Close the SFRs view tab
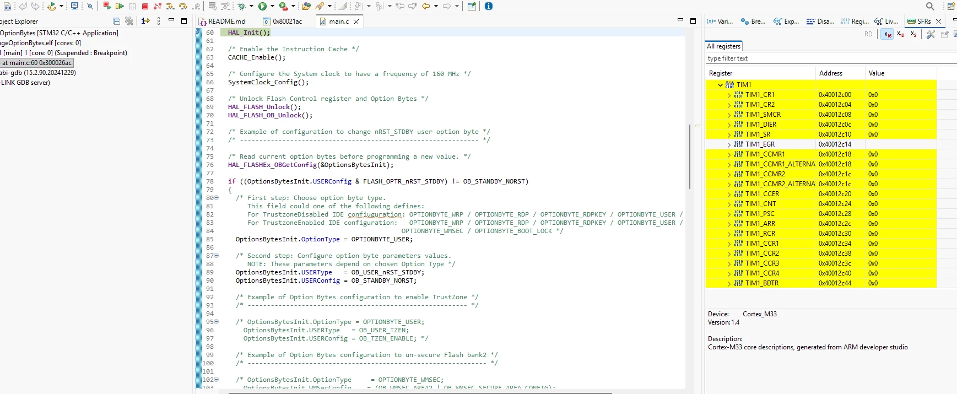 (939, 21)
